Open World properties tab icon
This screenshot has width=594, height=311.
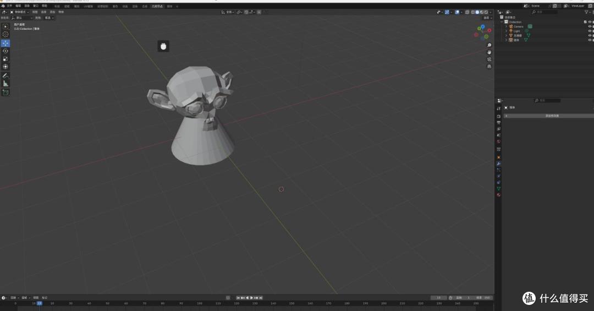(498, 142)
